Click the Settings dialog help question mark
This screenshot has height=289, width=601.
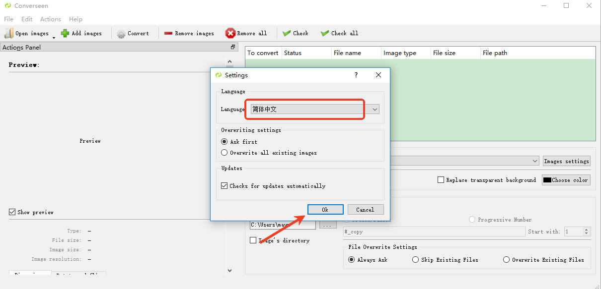(356, 75)
